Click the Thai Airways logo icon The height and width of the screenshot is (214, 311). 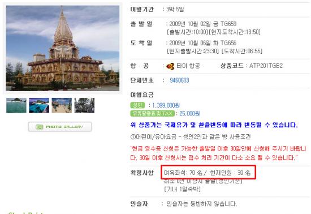pyautogui.click(x=170, y=66)
